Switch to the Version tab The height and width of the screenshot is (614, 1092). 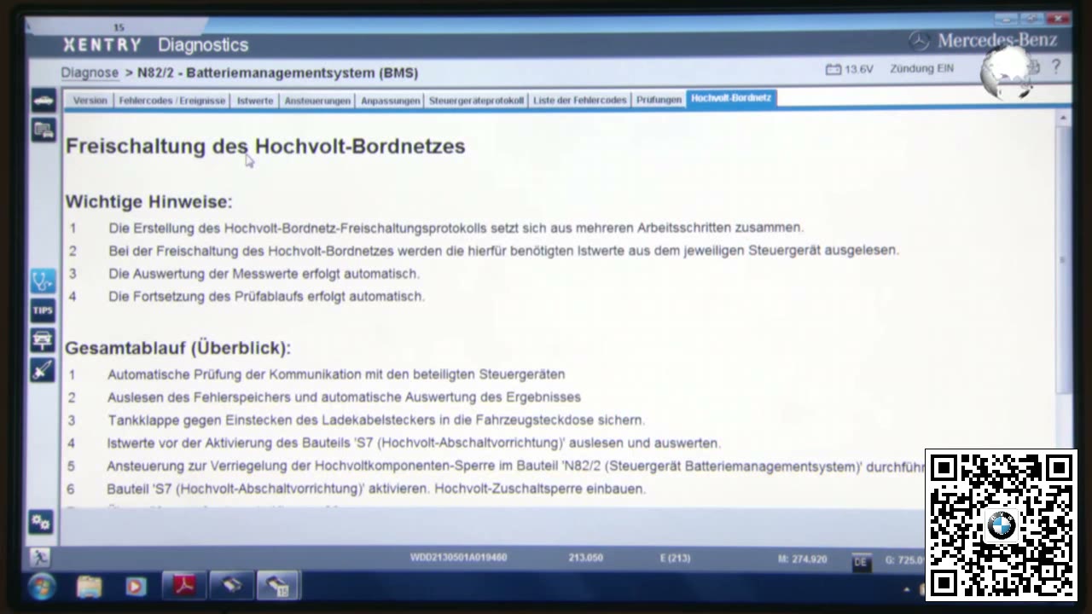(90, 100)
